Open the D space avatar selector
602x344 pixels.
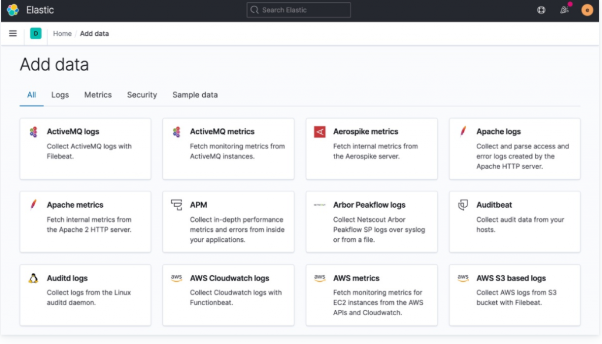tap(36, 33)
